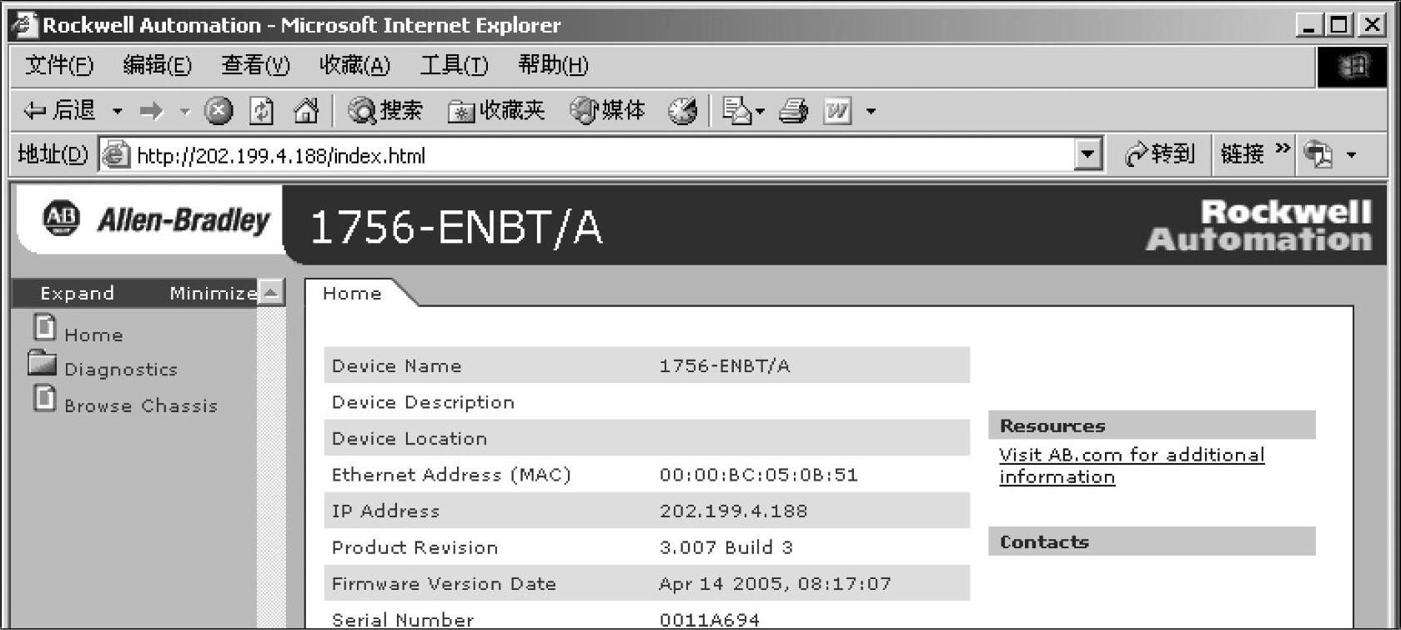Open the back history dropdown arrow

118,111
